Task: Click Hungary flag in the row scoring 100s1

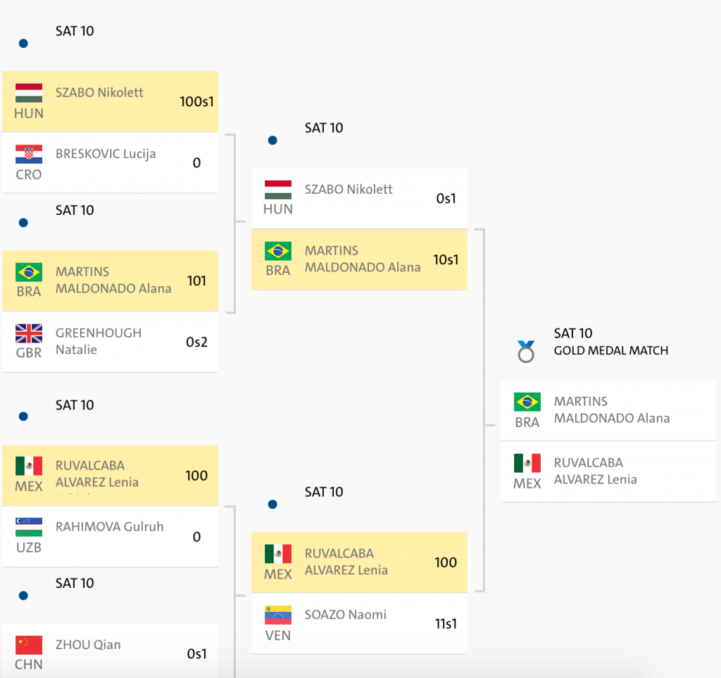Action: pyautogui.click(x=29, y=93)
